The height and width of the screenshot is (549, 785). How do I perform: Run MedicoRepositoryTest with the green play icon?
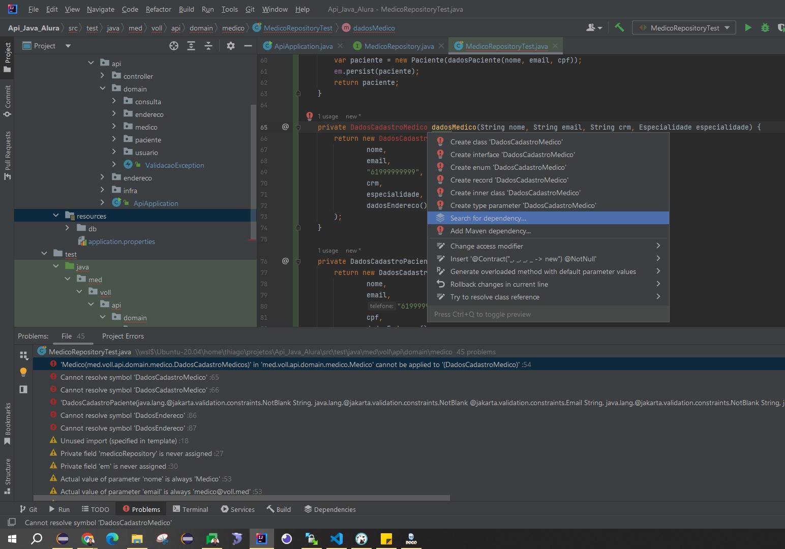click(748, 27)
